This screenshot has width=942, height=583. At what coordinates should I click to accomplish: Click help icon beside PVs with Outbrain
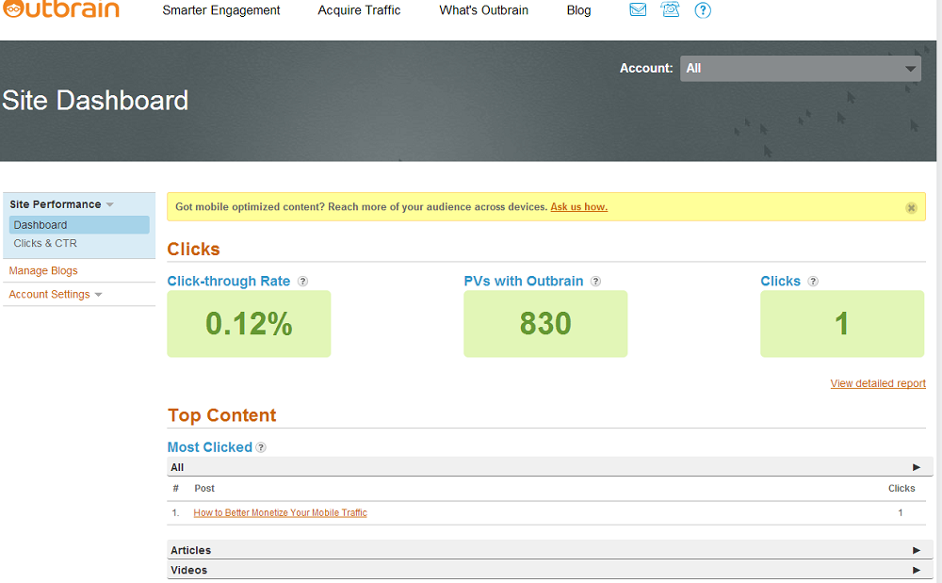click(x=595, y=282)
